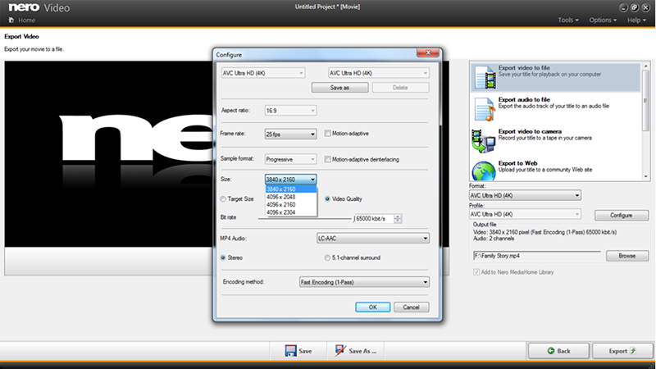Select Export video to file icon
This screenshot has width=656, height=369.
click(485, 77)
